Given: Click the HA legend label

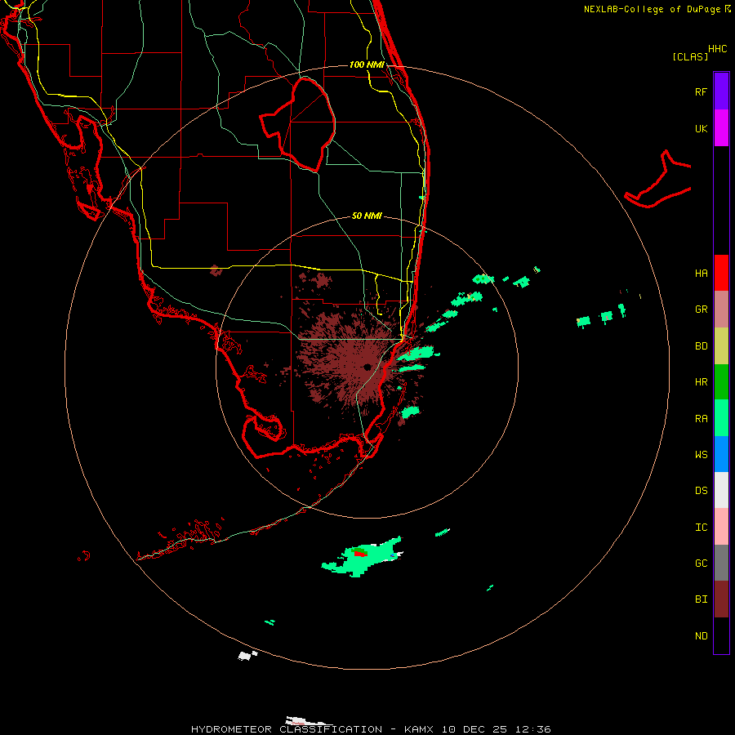Looking at the screenshot, I should tap(701, 274).
